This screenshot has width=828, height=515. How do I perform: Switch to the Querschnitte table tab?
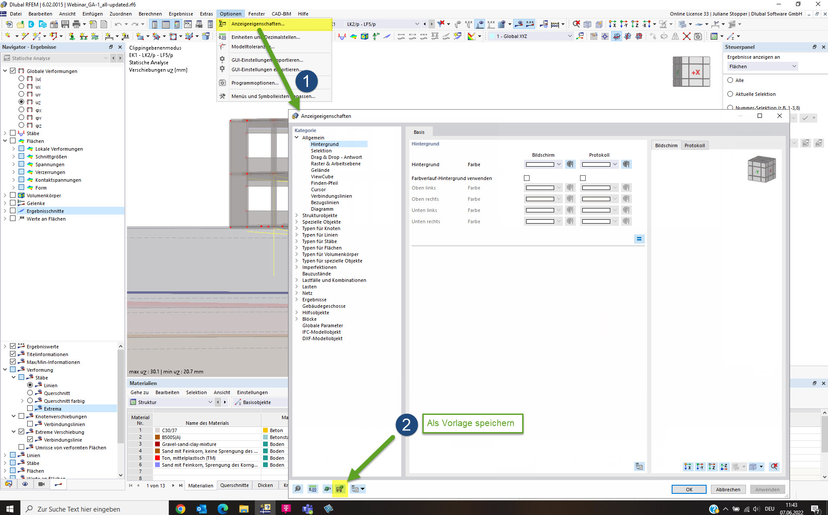[235, 485]
